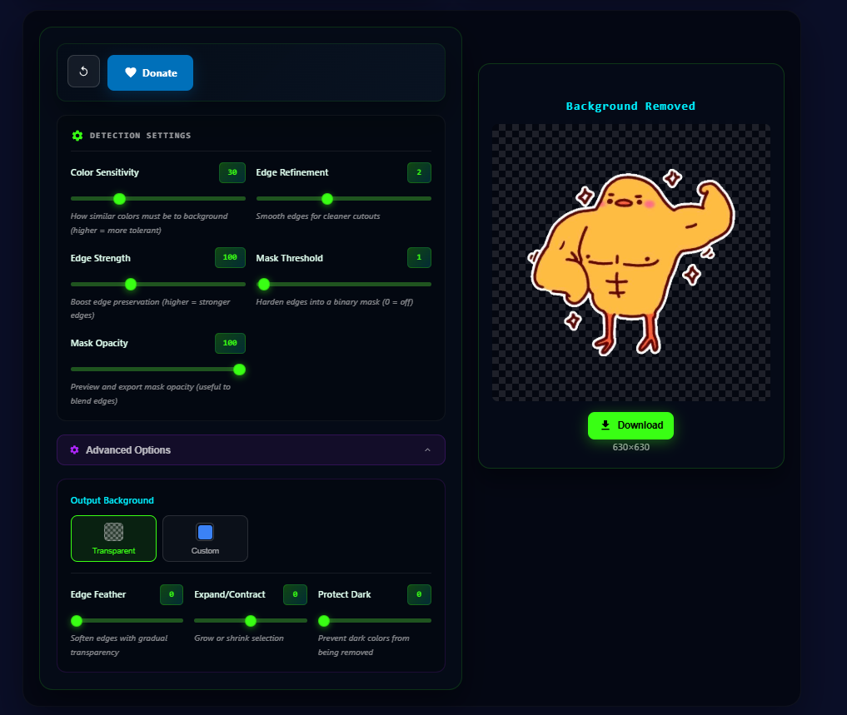Click the Edge Refinement slider handle
The image size is (847, 715).
[327, 199]
